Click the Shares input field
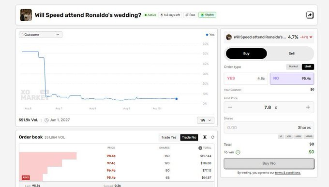The image size is (329, 187). click(x=269, y=127)
